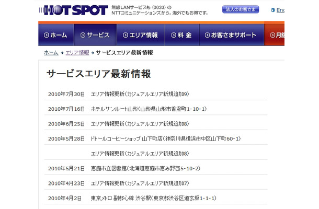Select the サービス navigation tab
This screenshot has width=319, height=209.
click(x=95, y=35)
